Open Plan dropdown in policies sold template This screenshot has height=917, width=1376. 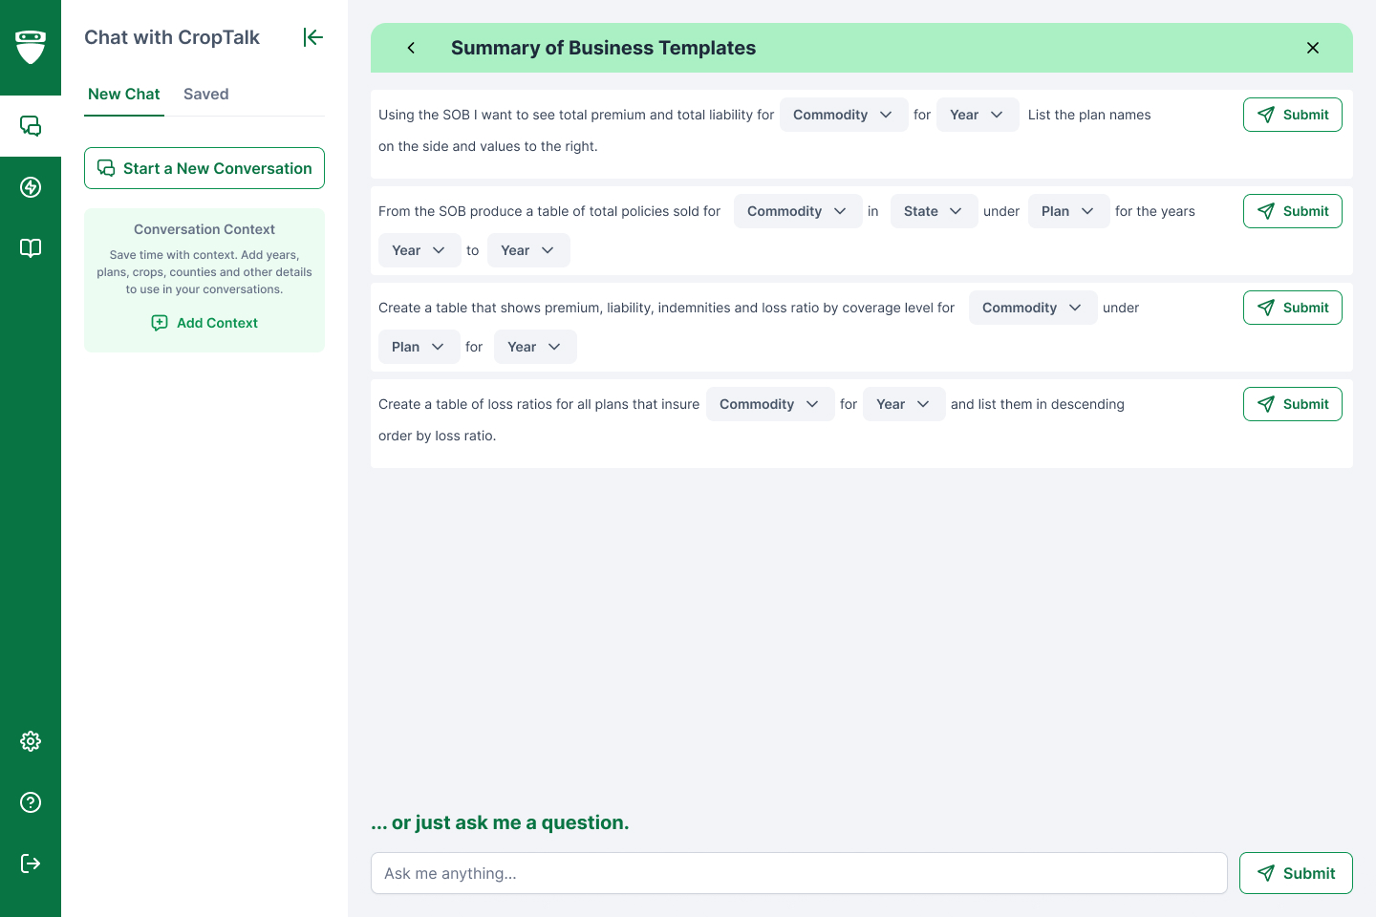1069,211
